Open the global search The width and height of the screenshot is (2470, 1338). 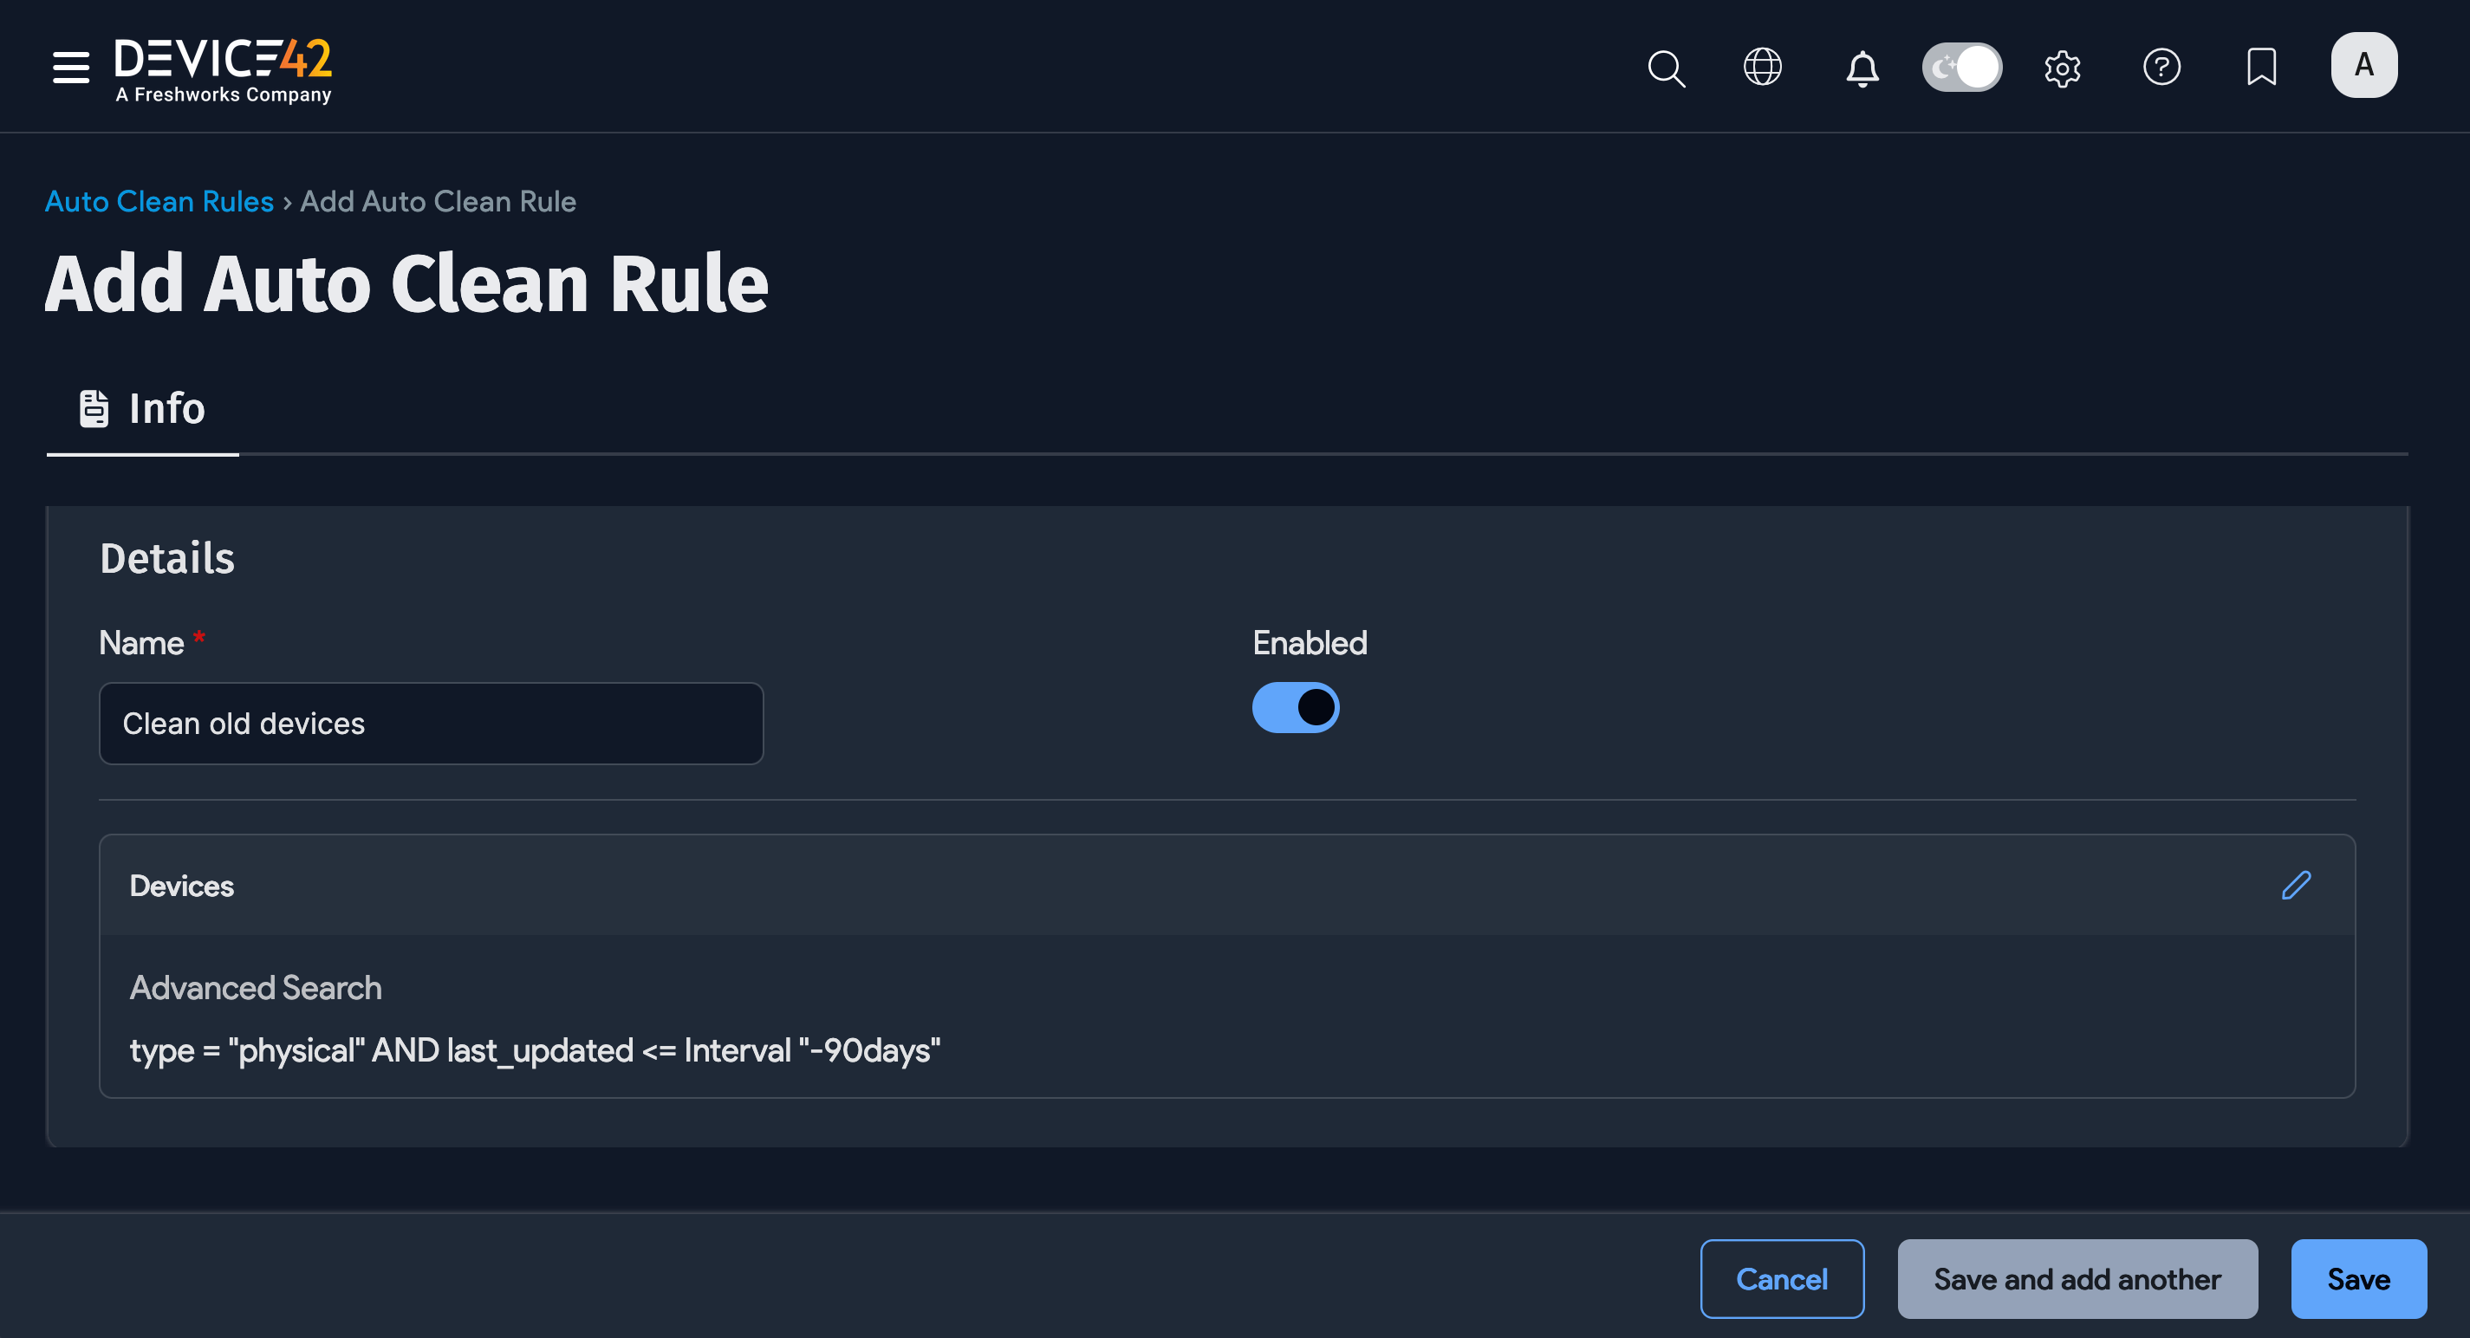click(1666, 68)
